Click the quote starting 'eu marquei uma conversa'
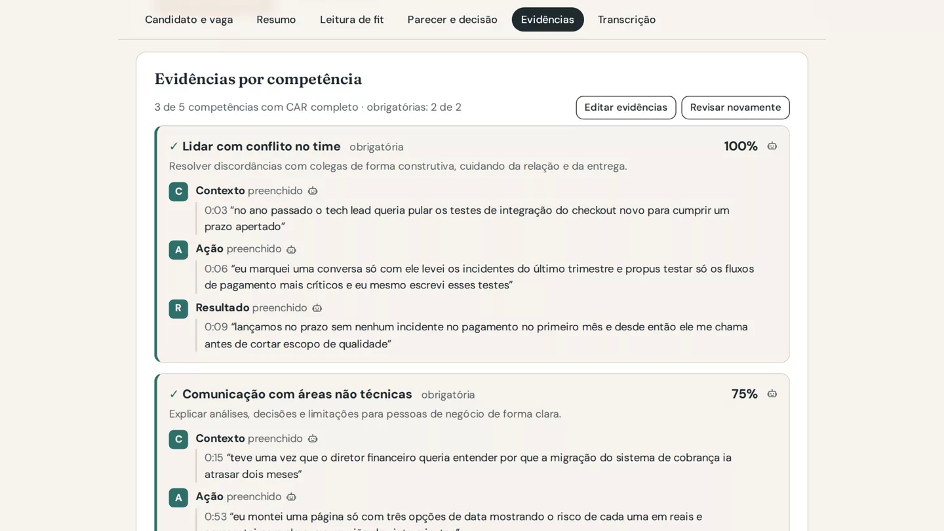This screenshot has height=531, width=944. click(479, 277)
